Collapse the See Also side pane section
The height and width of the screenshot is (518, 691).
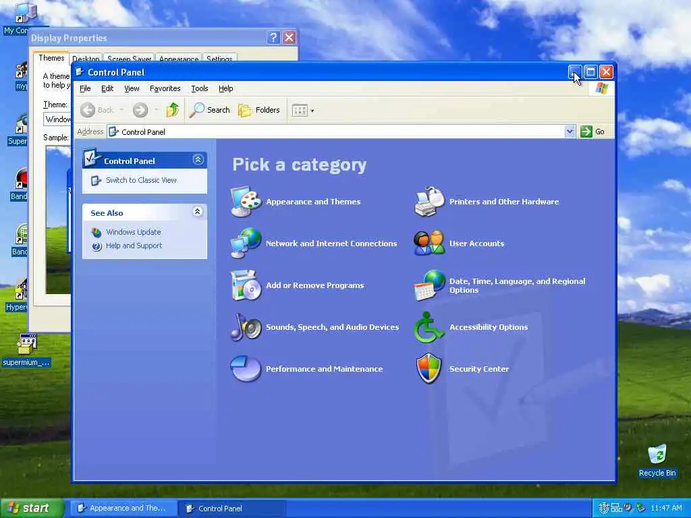click(198, 212)
